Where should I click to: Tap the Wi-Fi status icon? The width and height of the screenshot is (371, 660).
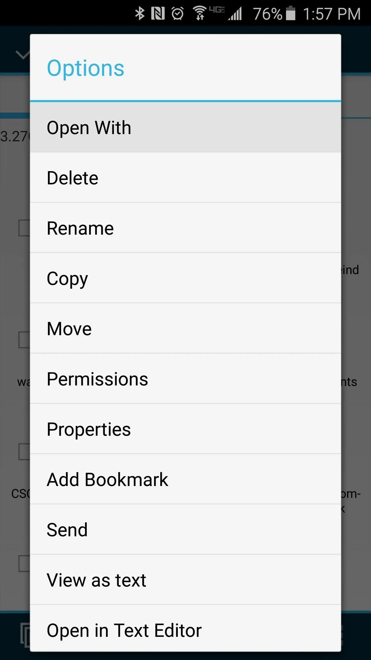(x=200, y=13)
